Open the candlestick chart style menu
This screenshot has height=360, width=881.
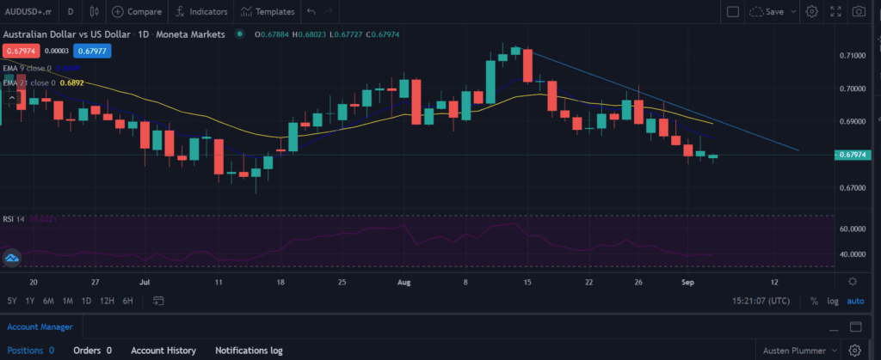(95, 11)
